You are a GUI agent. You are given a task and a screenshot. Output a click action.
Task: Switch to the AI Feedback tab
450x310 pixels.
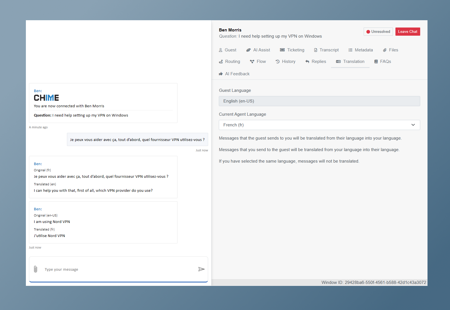[x=234, y=74]
